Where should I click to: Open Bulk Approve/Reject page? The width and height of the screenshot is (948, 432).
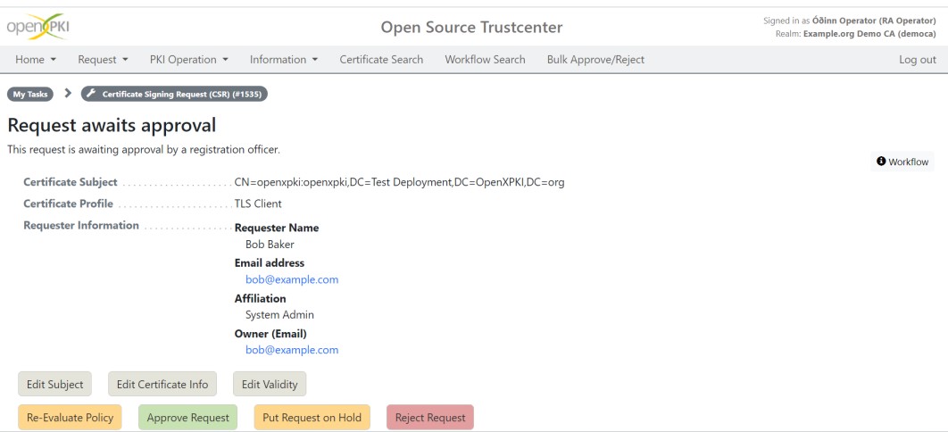click(595, 59)
